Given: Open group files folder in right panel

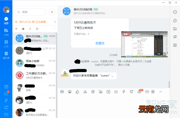Looking at the screenshot, I should [x=175, y=28].
